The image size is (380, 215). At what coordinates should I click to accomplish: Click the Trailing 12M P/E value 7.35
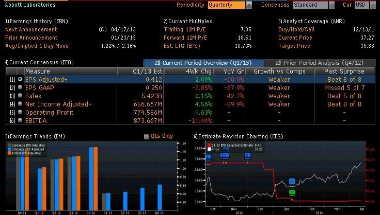point(246,29)
